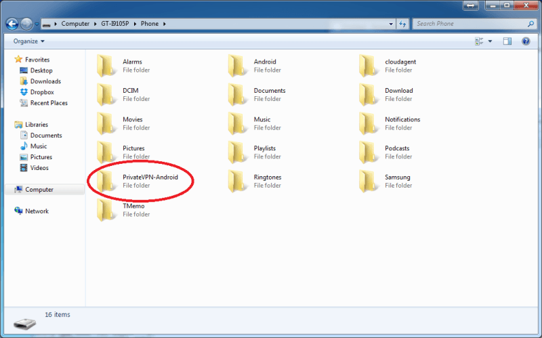Expand the change view options arrow
The height and width of the screenshot is (338, 542).
490,41
